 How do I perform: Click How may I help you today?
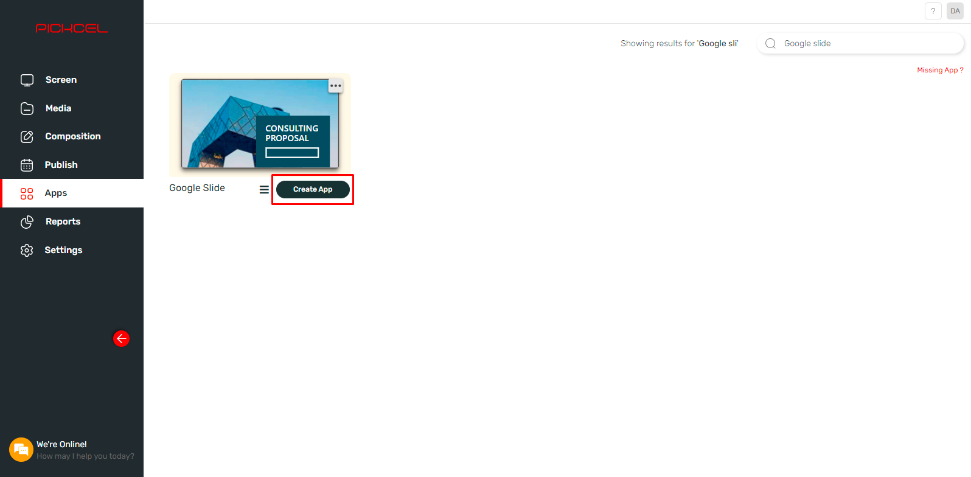click(85, 456)
